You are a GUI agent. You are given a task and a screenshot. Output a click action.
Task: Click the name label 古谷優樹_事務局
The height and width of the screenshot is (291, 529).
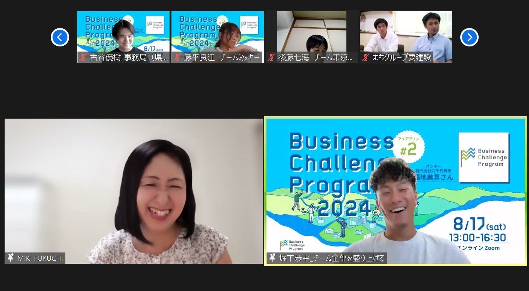[x=128, y=58]
